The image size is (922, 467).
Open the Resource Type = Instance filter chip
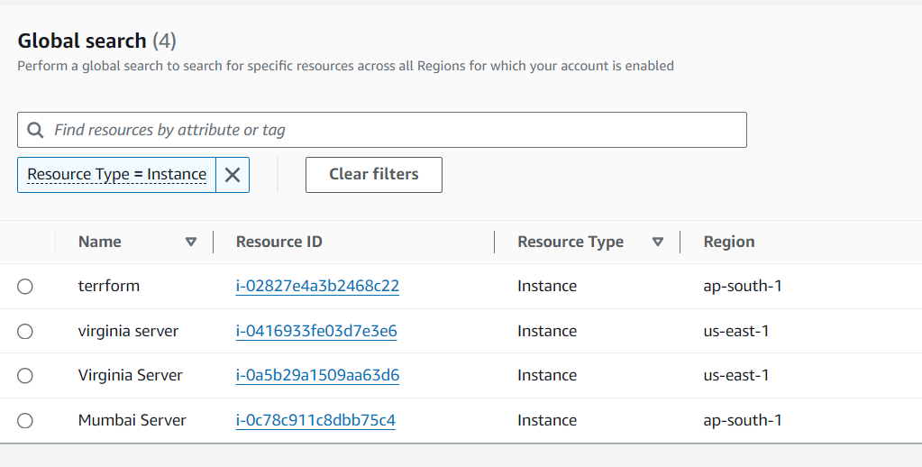pos(116,175)
